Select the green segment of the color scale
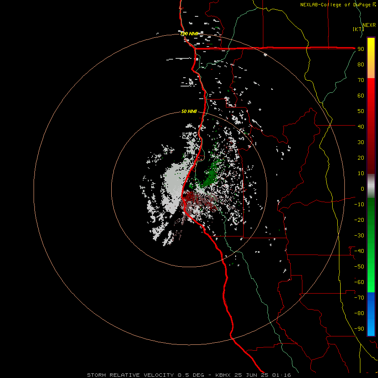 click(x=371, y=245)
